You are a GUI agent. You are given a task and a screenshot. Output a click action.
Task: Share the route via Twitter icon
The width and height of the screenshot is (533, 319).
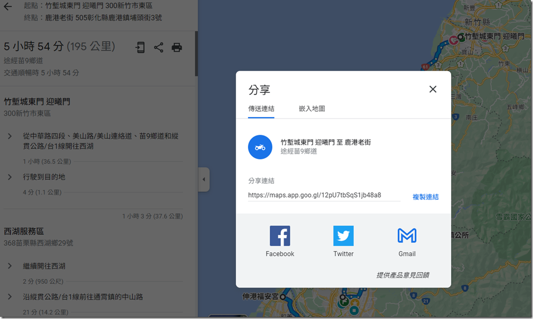[x=343, y=236]
